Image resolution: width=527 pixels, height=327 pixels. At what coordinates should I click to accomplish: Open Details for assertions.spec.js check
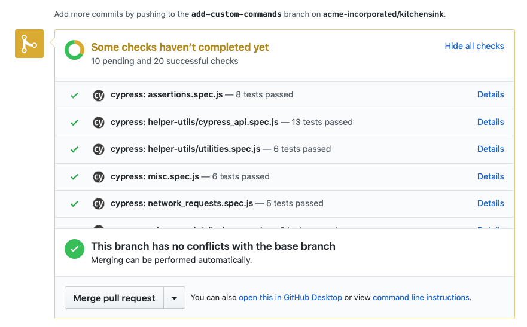(491, 94)
